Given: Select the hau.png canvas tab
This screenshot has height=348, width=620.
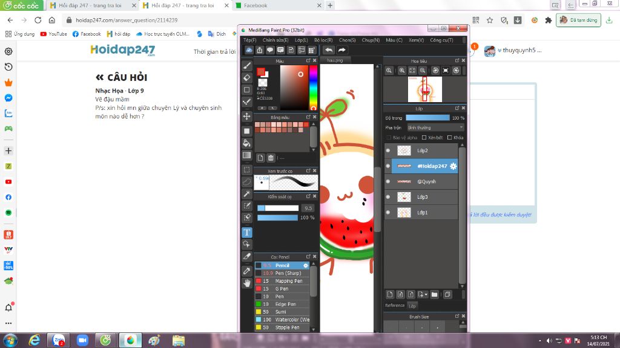Looking at the screenshot, I should [335, 60].
